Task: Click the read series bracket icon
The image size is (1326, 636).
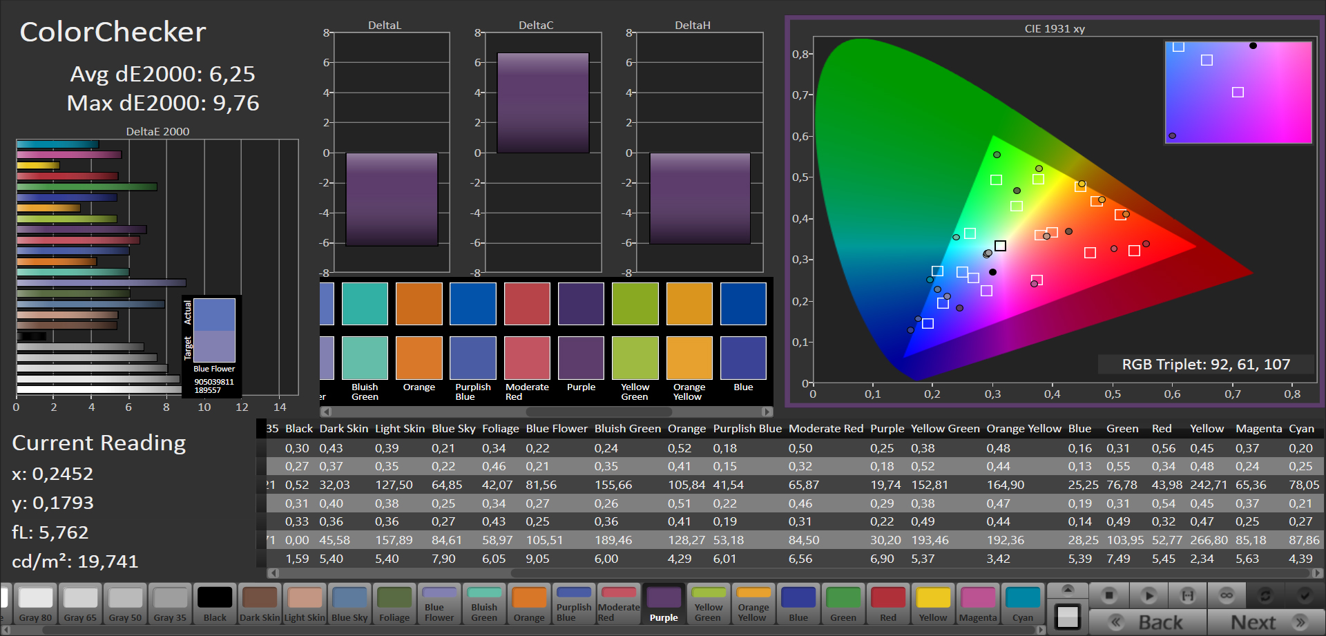Action: [1188, 595]
